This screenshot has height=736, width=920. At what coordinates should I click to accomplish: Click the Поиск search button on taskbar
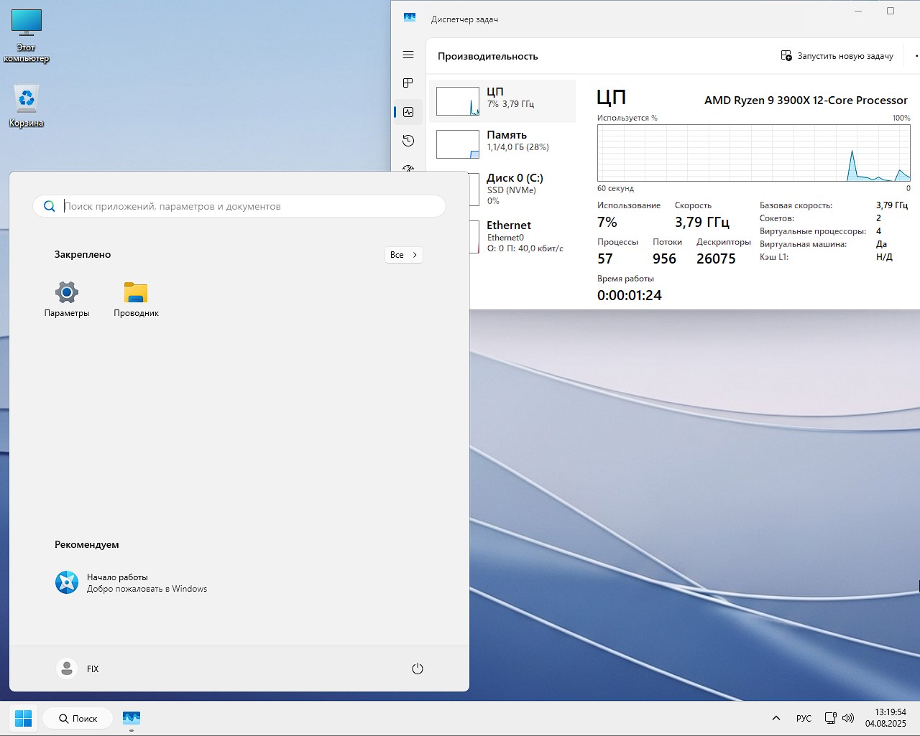[x=78, y=718]
